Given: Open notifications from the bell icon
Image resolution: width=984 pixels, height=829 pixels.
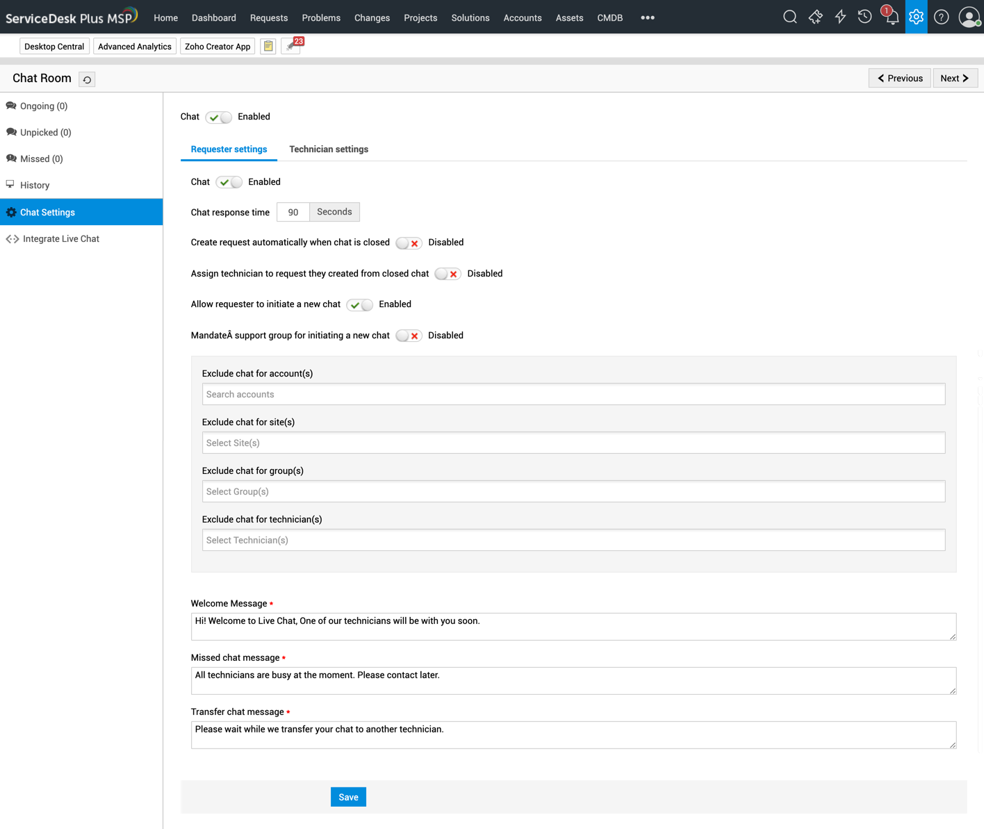Looking at the screenshot, I should tap(890, 17).
